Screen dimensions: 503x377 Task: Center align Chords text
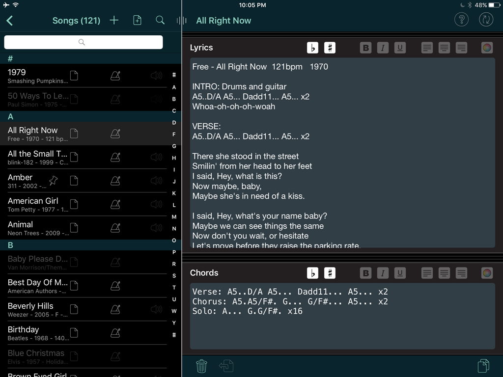[x=444, y=273]
